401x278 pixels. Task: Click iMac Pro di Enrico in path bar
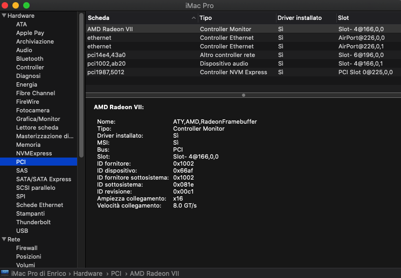39,273
